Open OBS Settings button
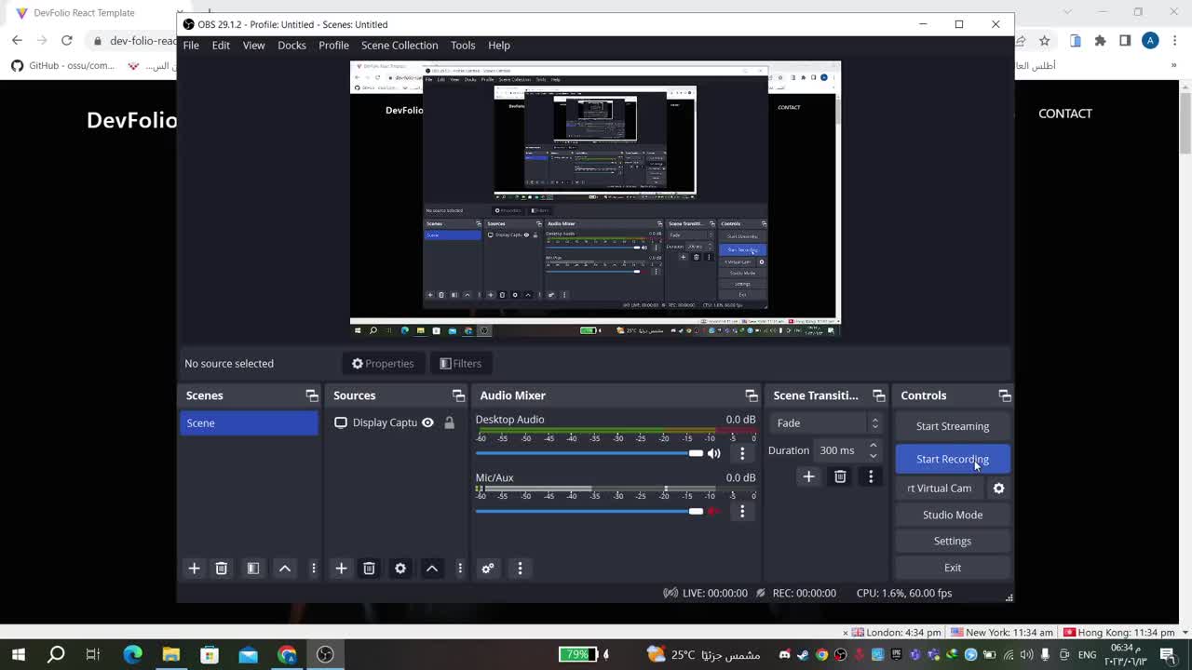The height and width of the screenshot is (670, 1192). point(952,541)
